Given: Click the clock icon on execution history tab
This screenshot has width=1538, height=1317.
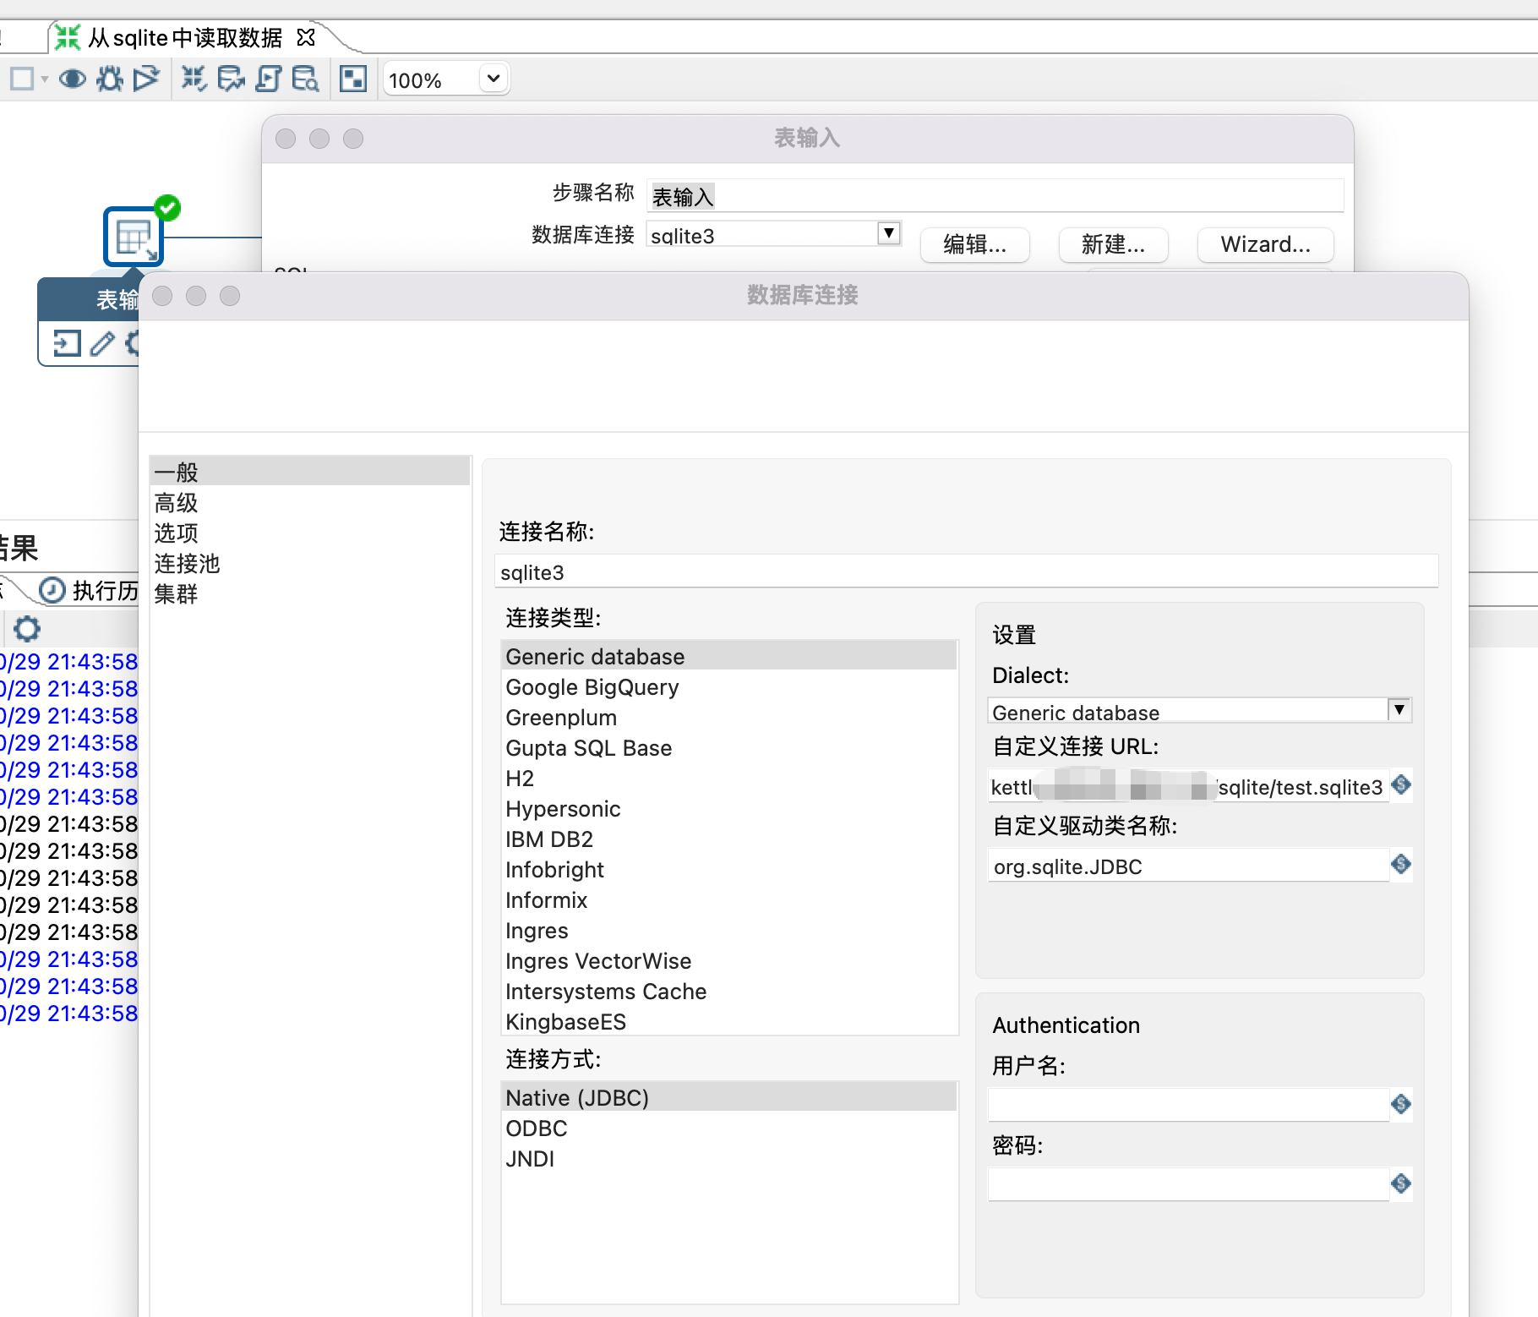Looking at the screenshot, I should 52,590.
